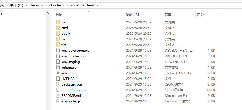Select the pnpm-lock.yaml file name
Image resolution: width=242 pixels, height=110 pixels.
point(74,90)
